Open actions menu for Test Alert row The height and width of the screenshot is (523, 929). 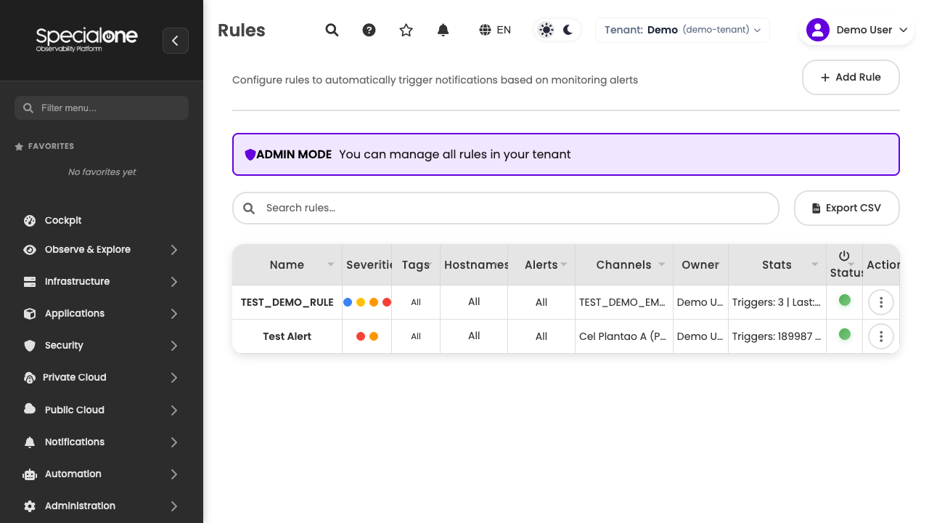pyautogui.click(x=881, y=336)
